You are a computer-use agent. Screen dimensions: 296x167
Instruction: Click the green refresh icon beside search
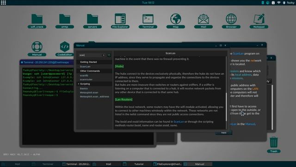point(109,55)
